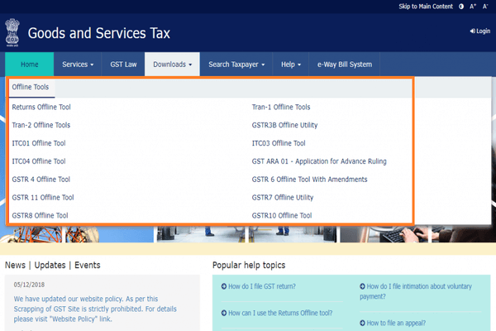Choose GSTR 11 Offline Tool
This screenshot has width=496, height=331.
43,197
